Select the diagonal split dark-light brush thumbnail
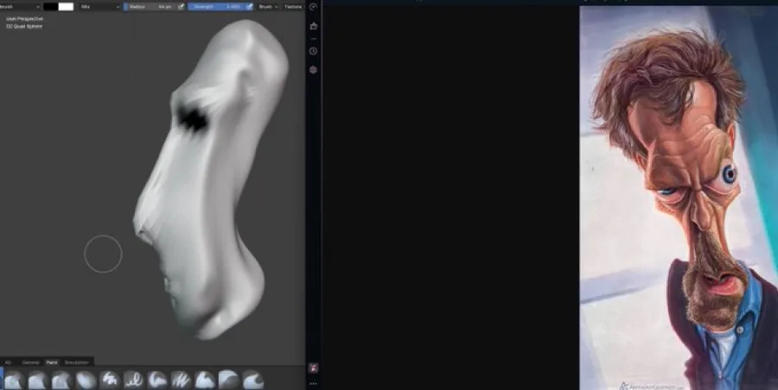778x390 pixels. 229,381
